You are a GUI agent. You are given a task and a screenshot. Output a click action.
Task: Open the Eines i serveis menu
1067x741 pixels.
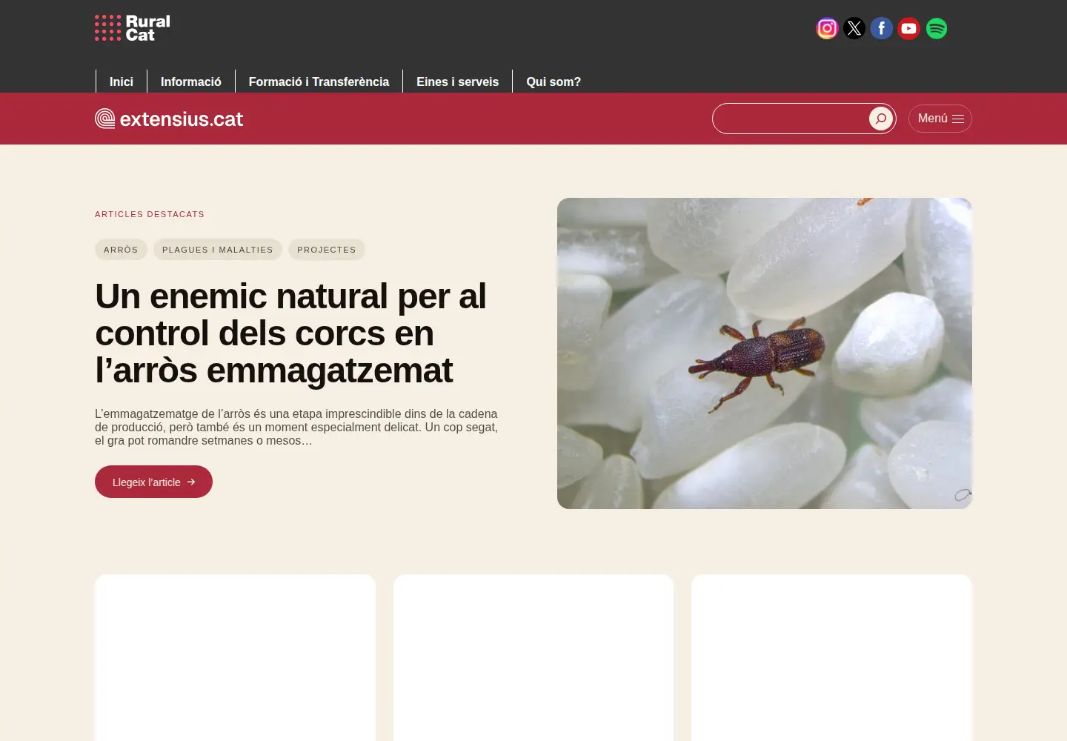(458, 82)
